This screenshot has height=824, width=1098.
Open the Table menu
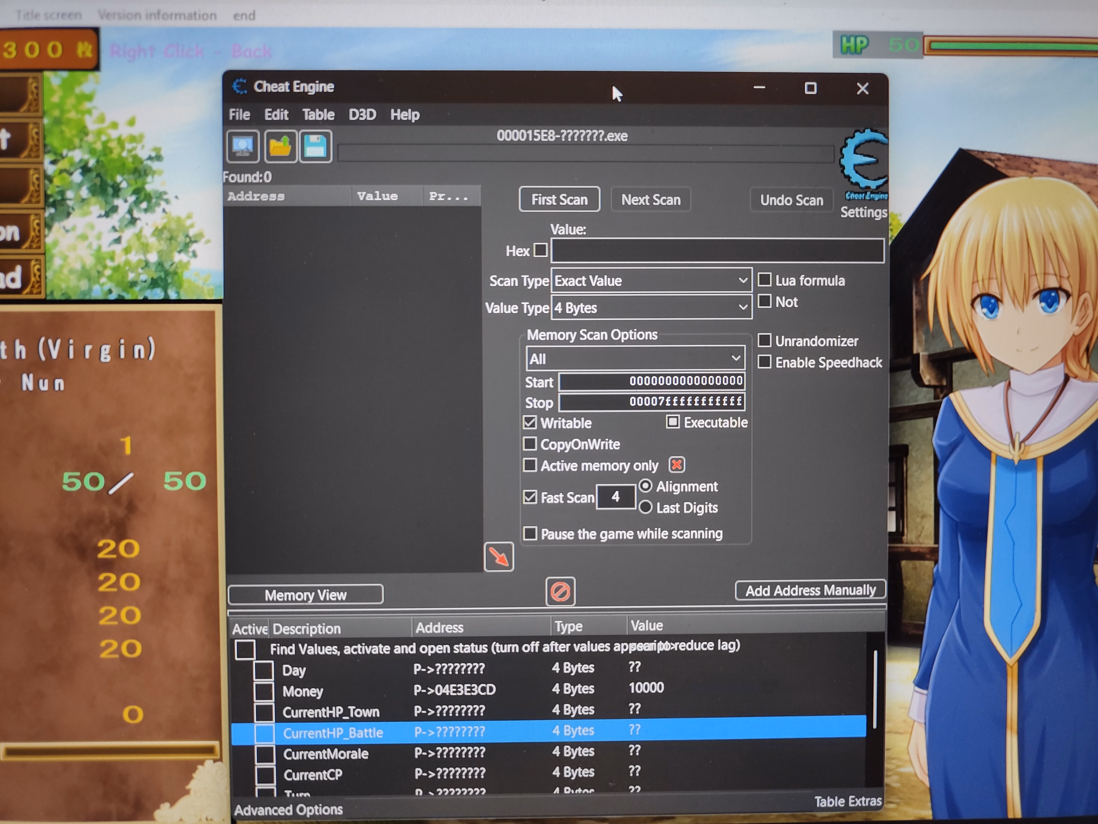click(x=318, y=115)
